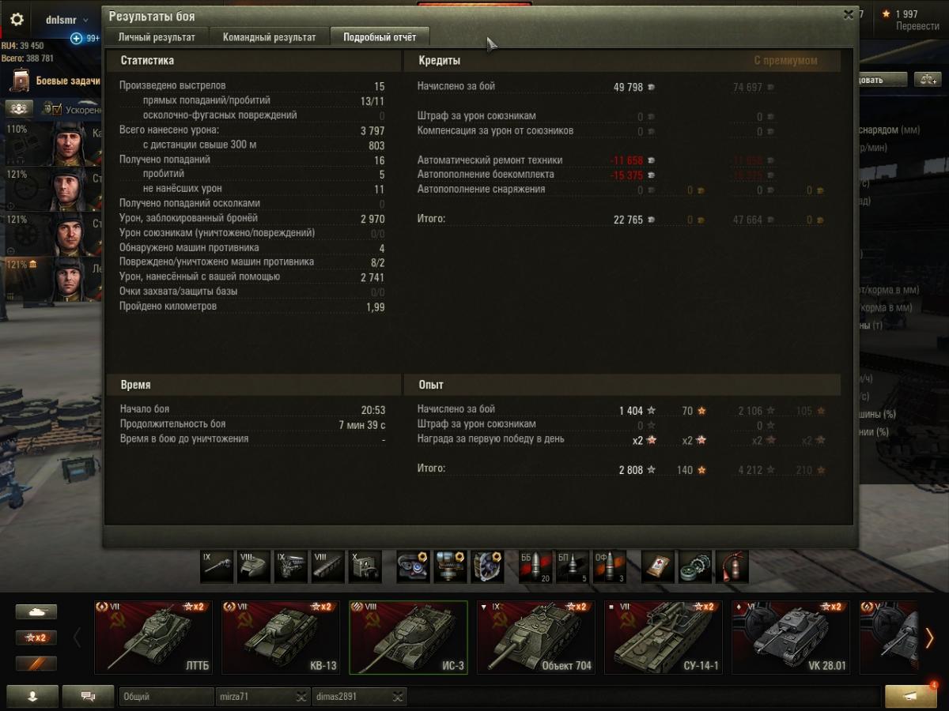The width and height of the screenshot is (949, 711).
Task: Open the tier IX engine module slot
Action: click(291, 566)
